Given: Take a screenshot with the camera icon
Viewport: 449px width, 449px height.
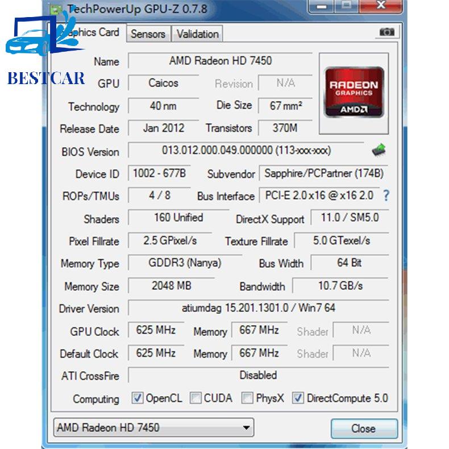Looking at the screenshot, I should point(386,32).
